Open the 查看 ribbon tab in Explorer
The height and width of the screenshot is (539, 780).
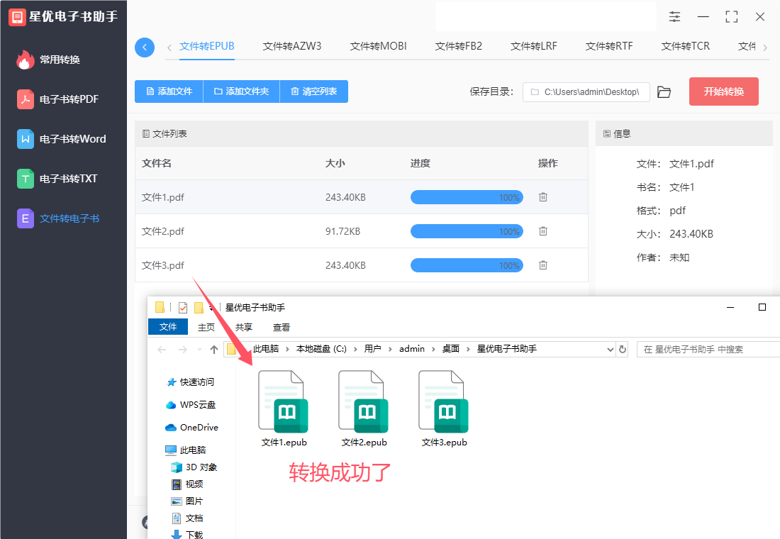[x=282, y=328]
